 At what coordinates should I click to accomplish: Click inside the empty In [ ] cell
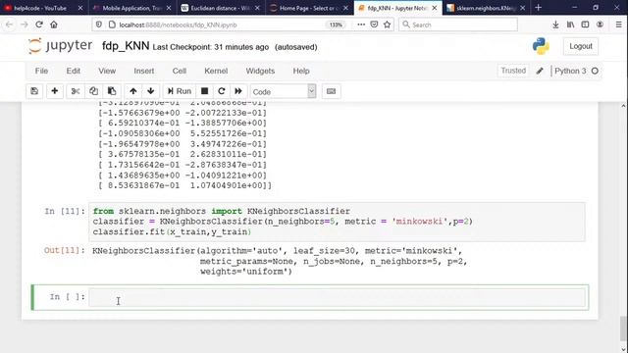pyautogui.click(x=337, y=297)
